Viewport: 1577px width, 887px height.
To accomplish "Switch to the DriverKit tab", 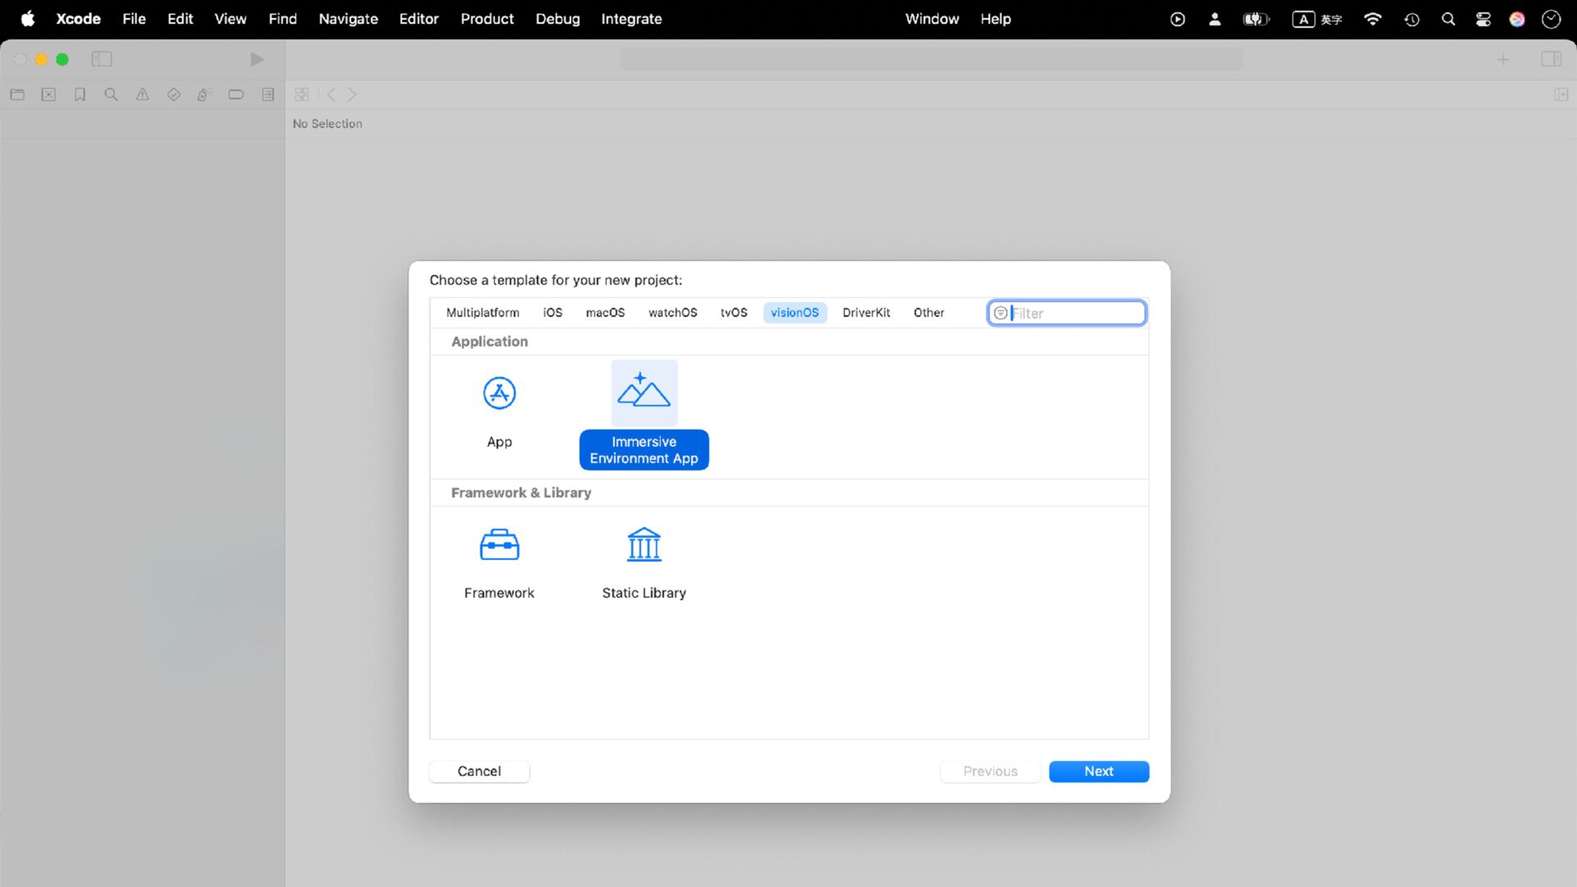I will (x=867, y=313).
